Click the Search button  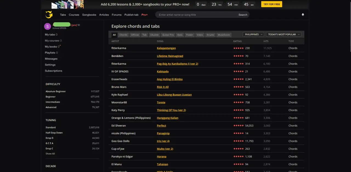[x=243, y=15]
